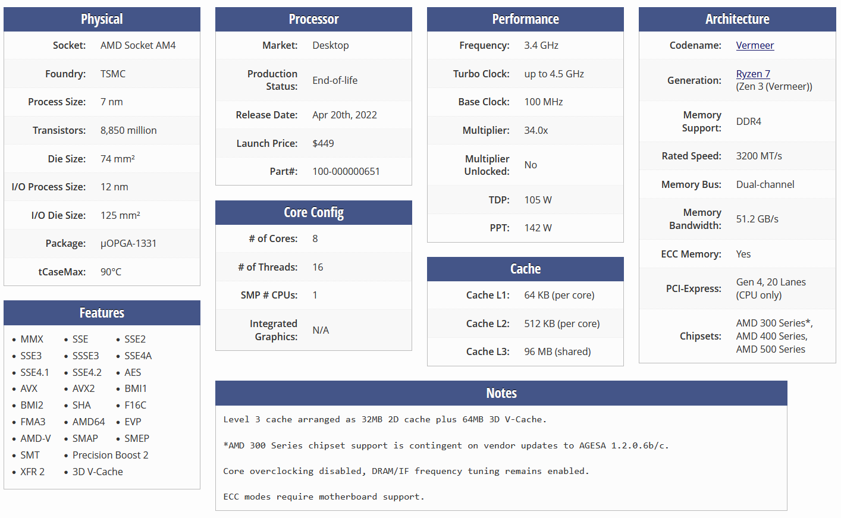The width and height of the screenshot is (841, 518).
Task: Select the MMX feature item
Action: tap(32, 339)
